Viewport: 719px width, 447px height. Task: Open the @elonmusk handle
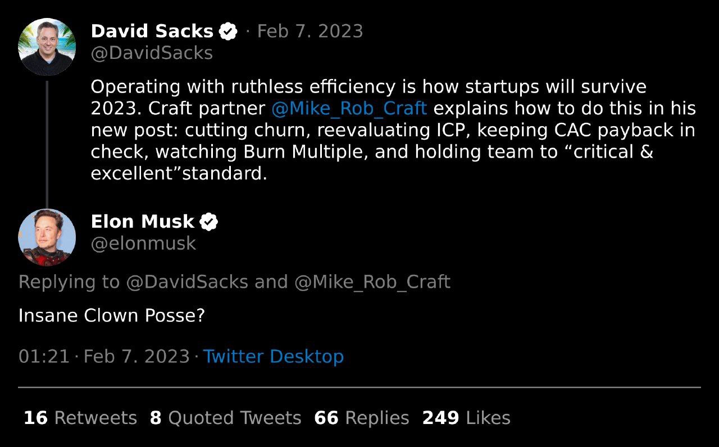tap(143, 244)
